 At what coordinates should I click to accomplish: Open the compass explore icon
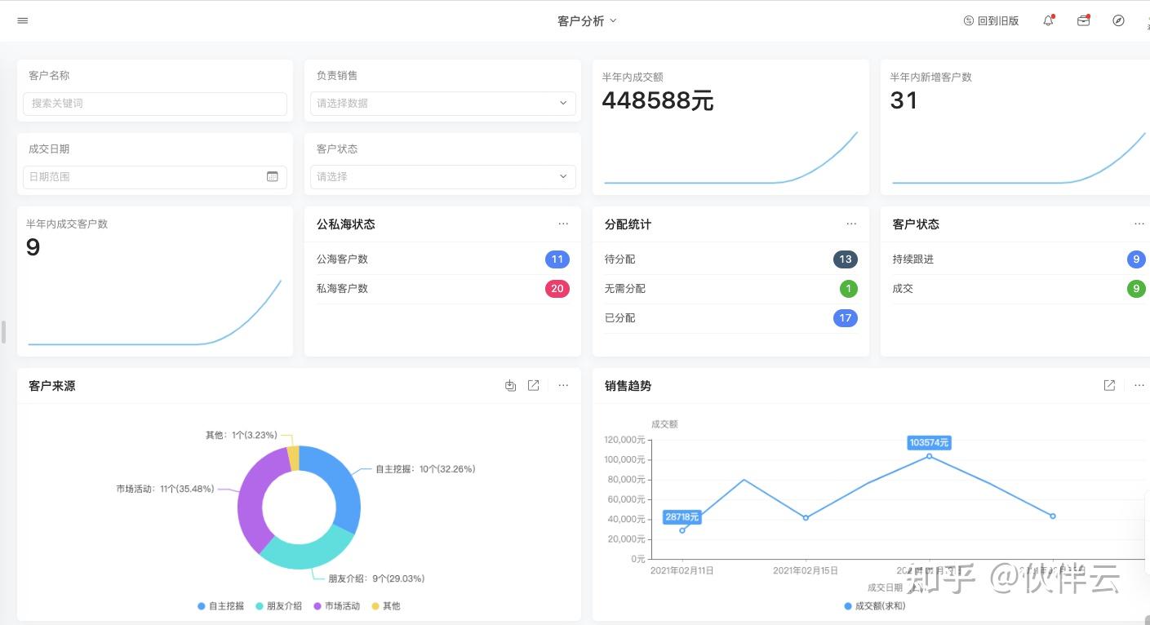[x=1118, y=20]
